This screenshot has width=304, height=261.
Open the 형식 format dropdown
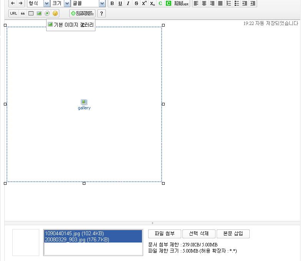tap(47, 3)
